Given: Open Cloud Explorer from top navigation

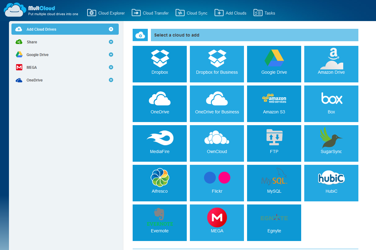Looking at the screenshot, I should pyautogui.click(x=106, y=13).
